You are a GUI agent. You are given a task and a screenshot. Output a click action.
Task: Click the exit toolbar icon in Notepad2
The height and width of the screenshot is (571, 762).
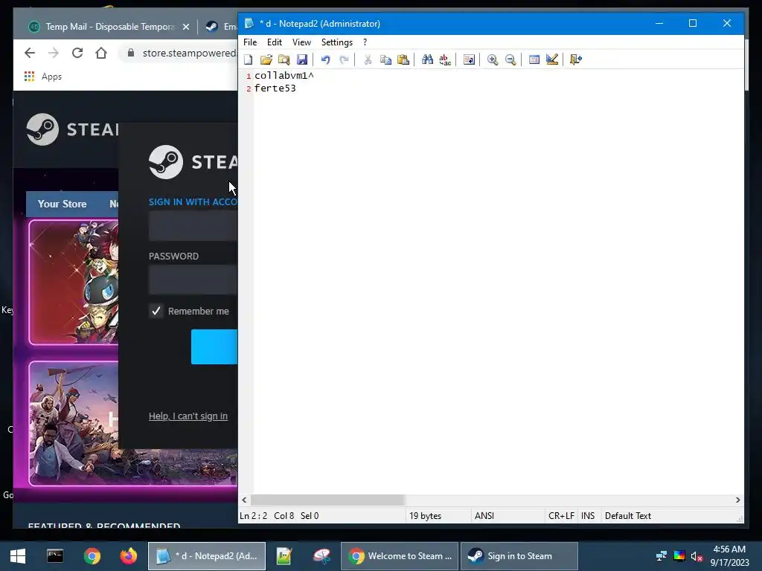576,59
